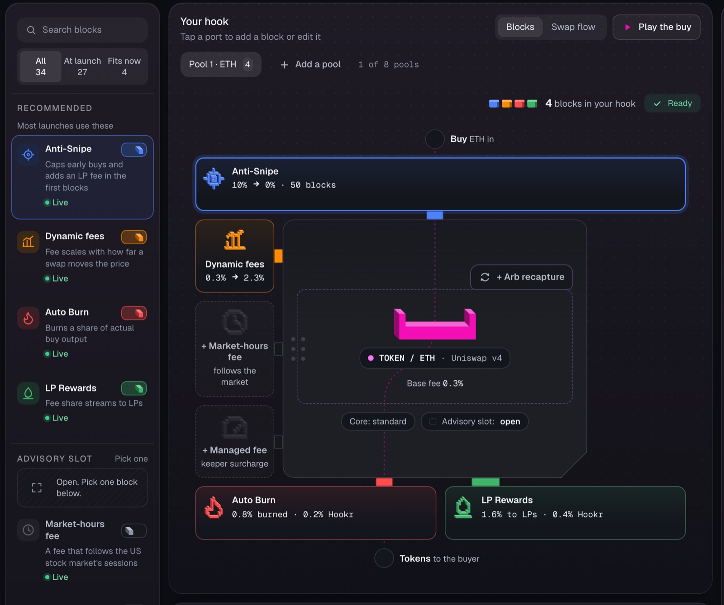The image size is (724, 605).
Task: Click the green block color swatch in summary
Action: (532, 104)
